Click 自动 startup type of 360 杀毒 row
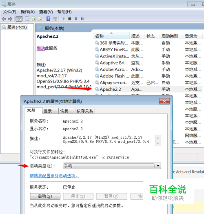This screenshot has width=204, height=214. pyautogui.click(x=166, y=43)
